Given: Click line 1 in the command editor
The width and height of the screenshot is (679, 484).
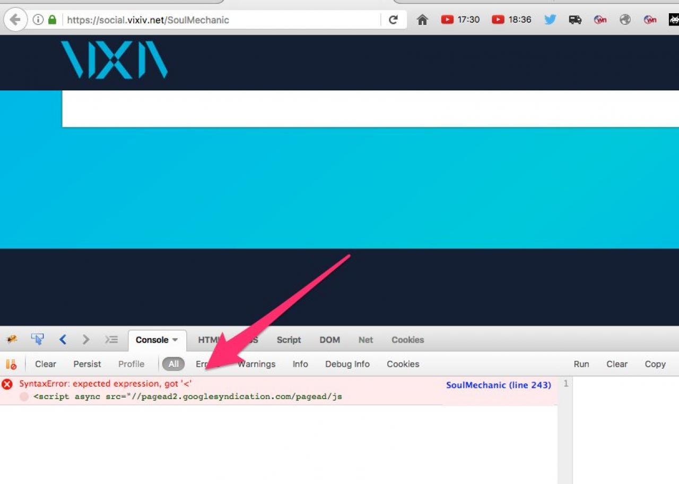Looking at the screenshot, I should click(x=565, y=384).
